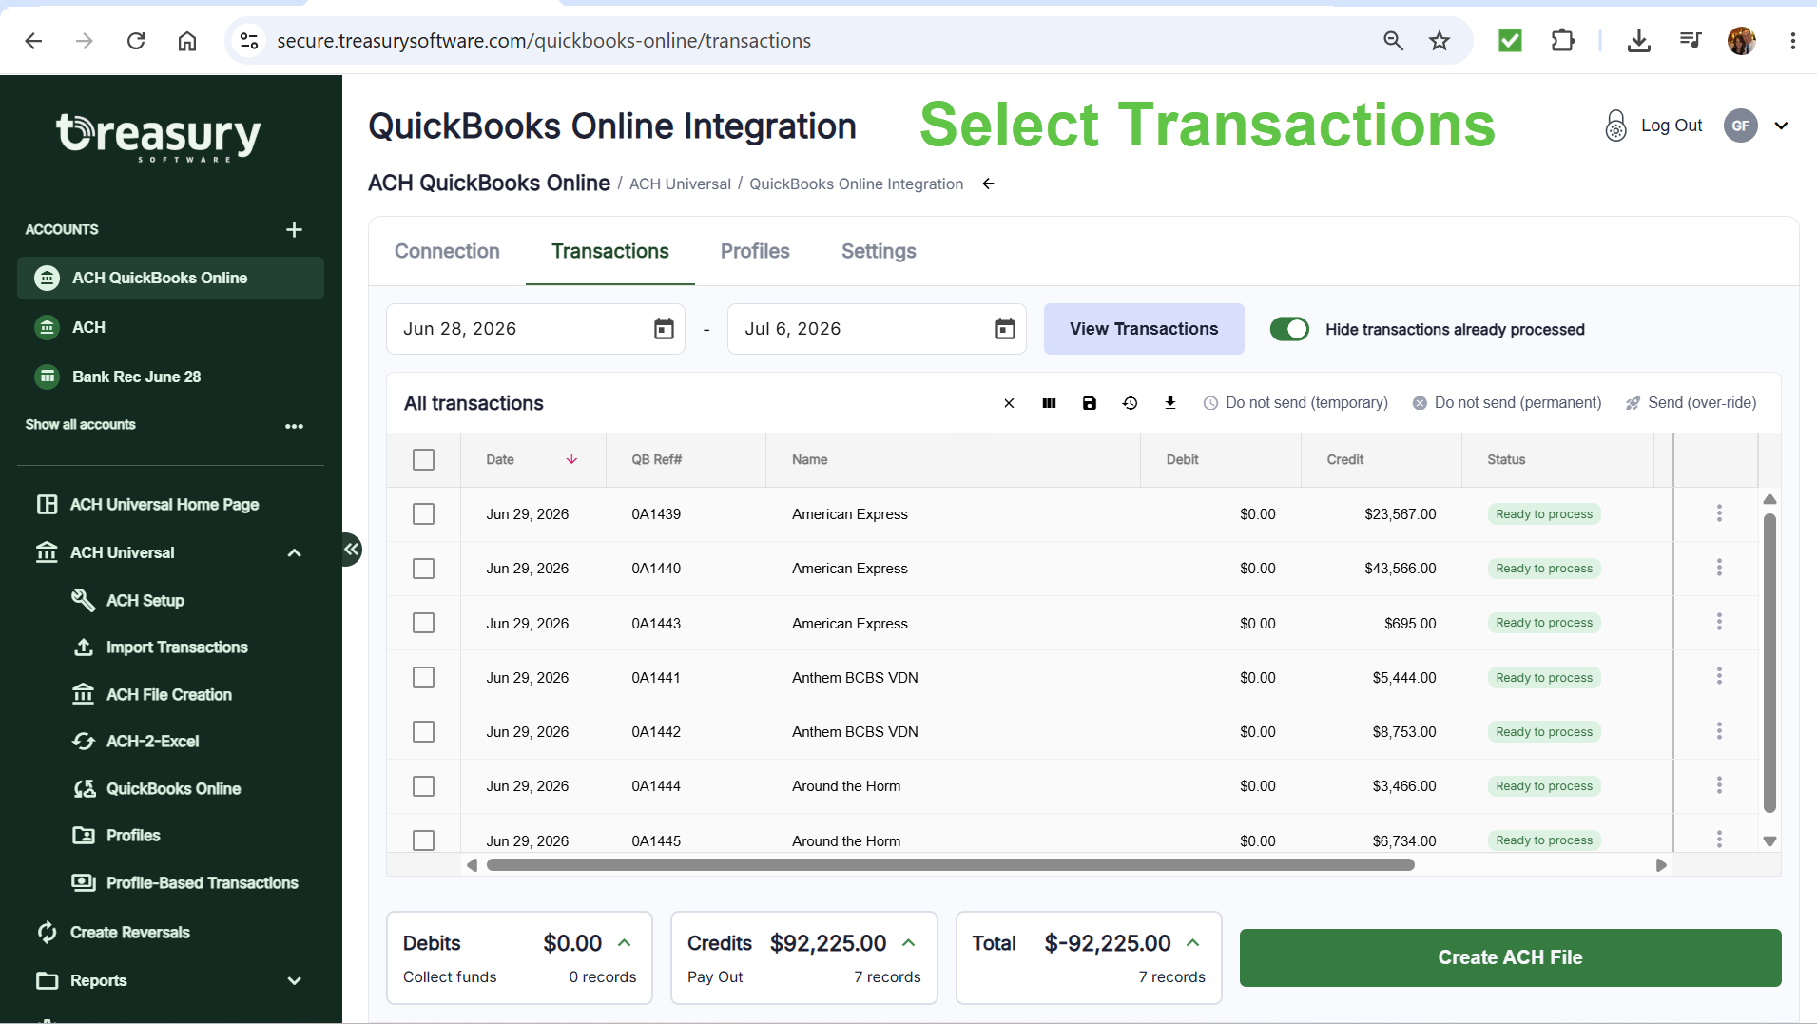
Task: Open Import Transactions in sidebar
Action: click(x=160, y=647)
